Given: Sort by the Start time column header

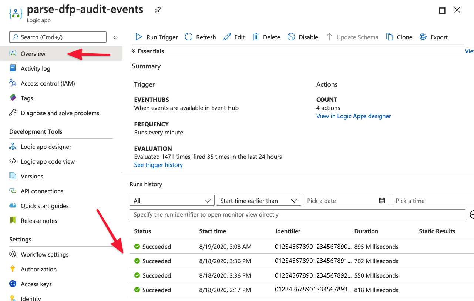Looking at the screenshot, I should pyautogui.click(x=212, y=231).
